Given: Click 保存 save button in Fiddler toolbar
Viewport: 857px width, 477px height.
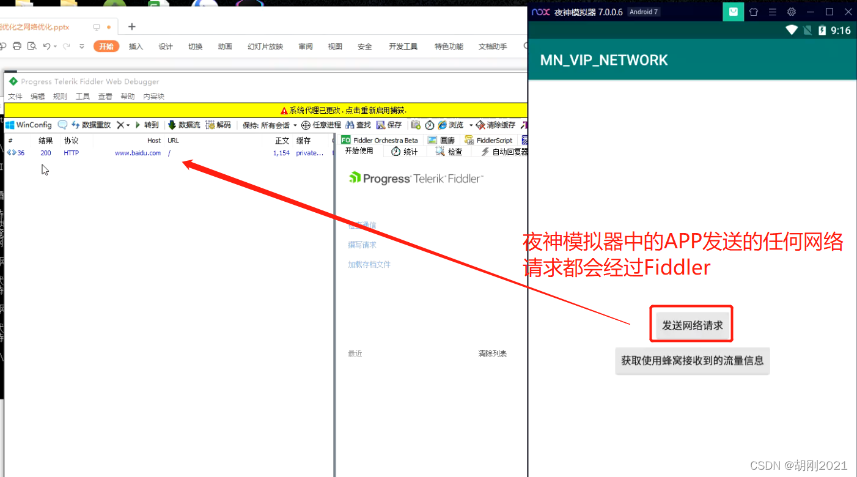Looking at the screenshot, I should (389, 125).
